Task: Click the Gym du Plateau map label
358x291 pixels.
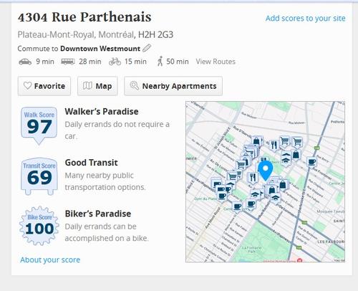Action: pyautogui.click(x=205, y=199)
